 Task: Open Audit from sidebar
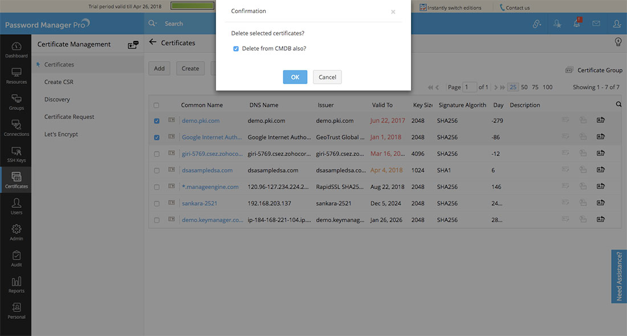pyautogui.click(x=16, y=259)
